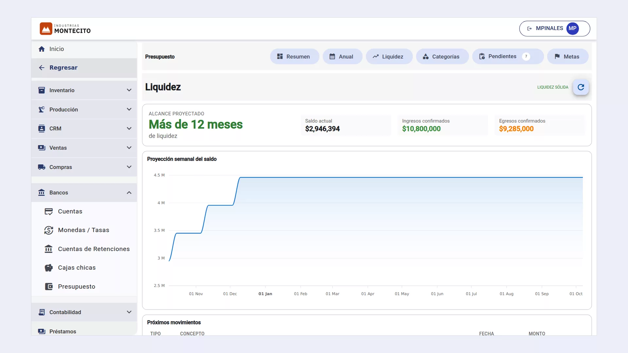
Task: Open Préstamos in the sidebar
Action: [84, 331]
